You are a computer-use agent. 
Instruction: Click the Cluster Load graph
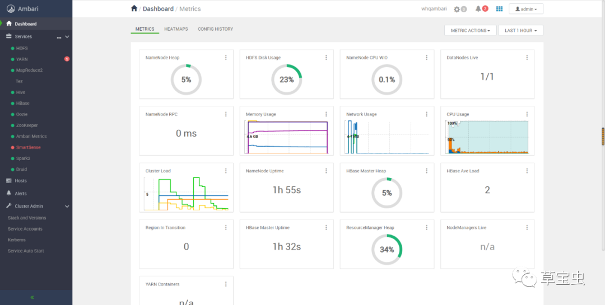point(186,194)
